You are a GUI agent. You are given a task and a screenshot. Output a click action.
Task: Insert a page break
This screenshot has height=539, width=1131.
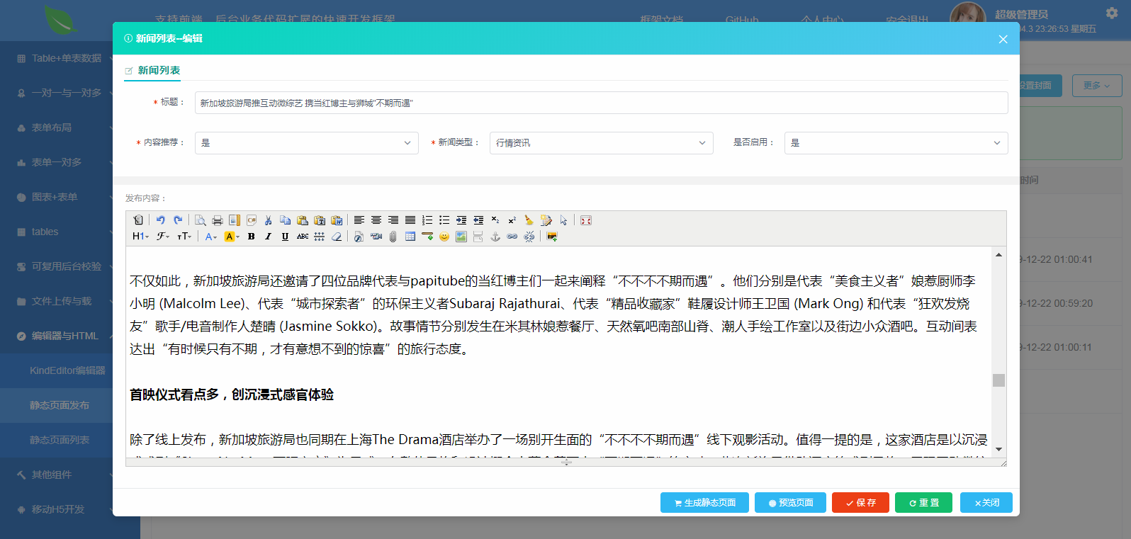pos(478,237)
